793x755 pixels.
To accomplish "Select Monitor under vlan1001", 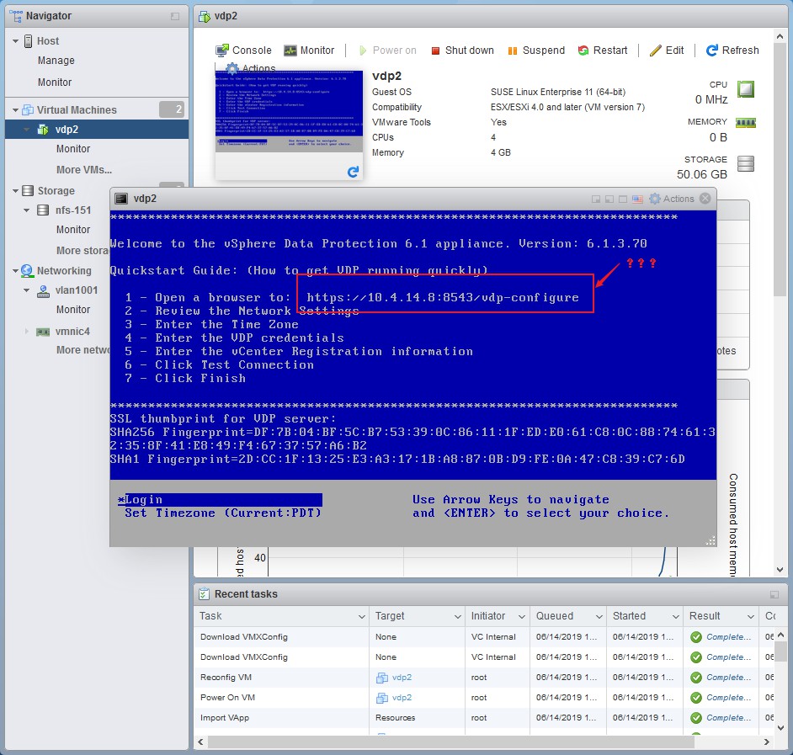I will click(x=73, y=310).
